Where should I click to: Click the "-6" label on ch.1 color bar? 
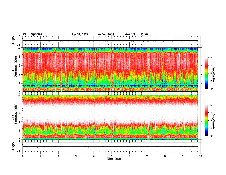[x=211, y=58]
